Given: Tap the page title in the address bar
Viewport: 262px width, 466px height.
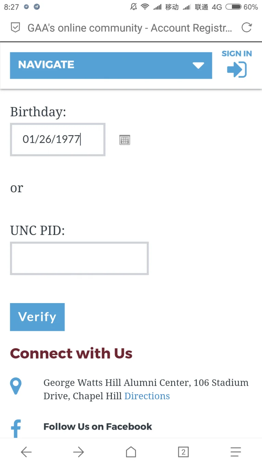Looking at the screenshot, I should tap(129, 28).
